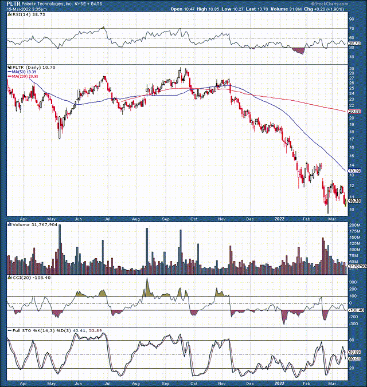Click the High 10.85 value
Screen dimensions: 367x387
209,9
